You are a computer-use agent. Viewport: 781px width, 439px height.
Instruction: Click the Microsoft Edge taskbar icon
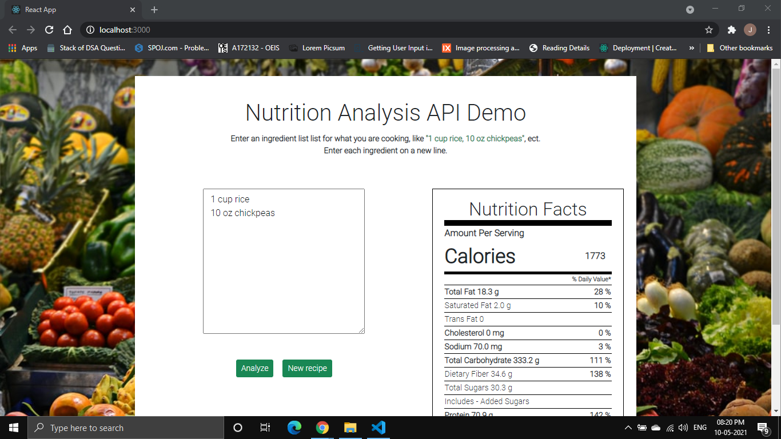pyautogui.click(x=294, y=427)
